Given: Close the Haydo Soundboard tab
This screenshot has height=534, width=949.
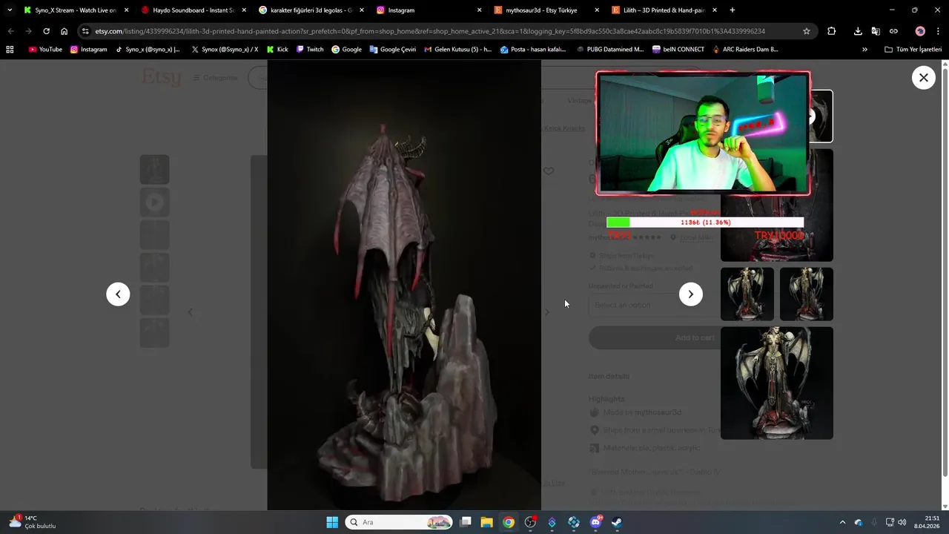Looking at the screenshot, I should click(244, 10).
